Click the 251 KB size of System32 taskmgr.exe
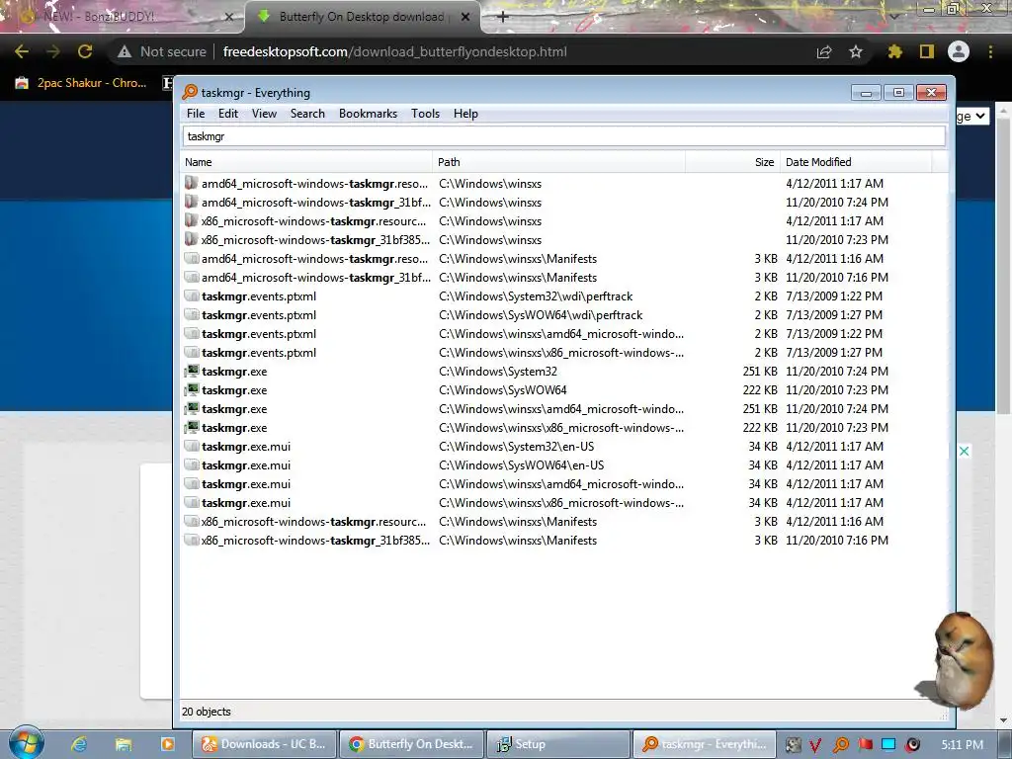Screen dimensions: 1012x759 (760, 372)
